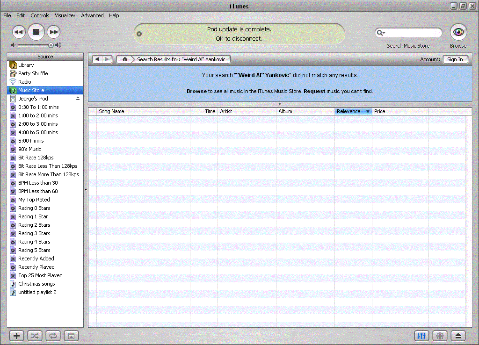Open BPM Less than 60 playlist
Screen dimensions: 479x345
pos(45,191)
